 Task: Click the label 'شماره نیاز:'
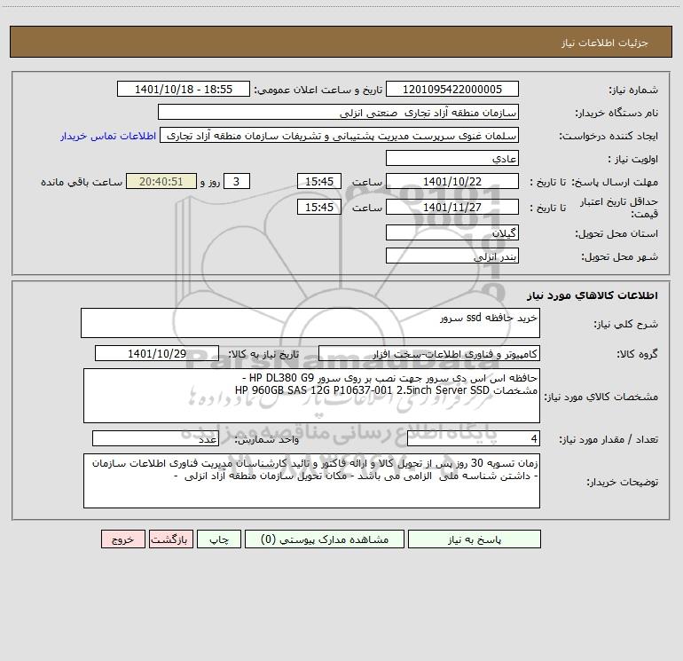pyautogui.click(x=633, y=90)
